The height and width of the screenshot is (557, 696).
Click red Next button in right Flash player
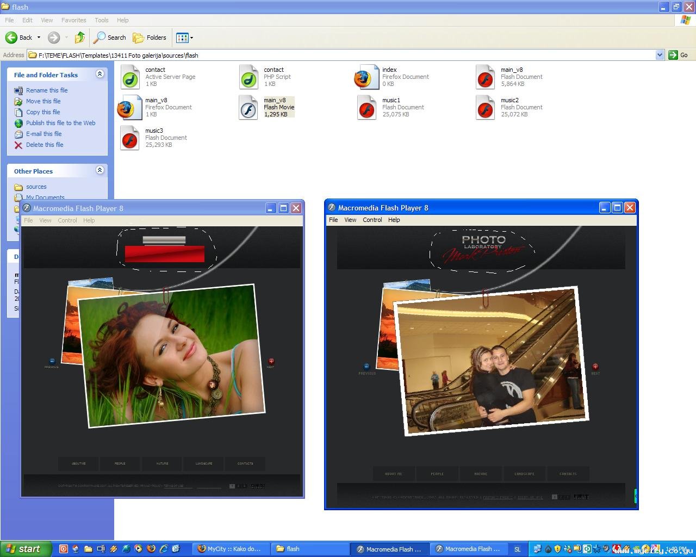(595, 367)
